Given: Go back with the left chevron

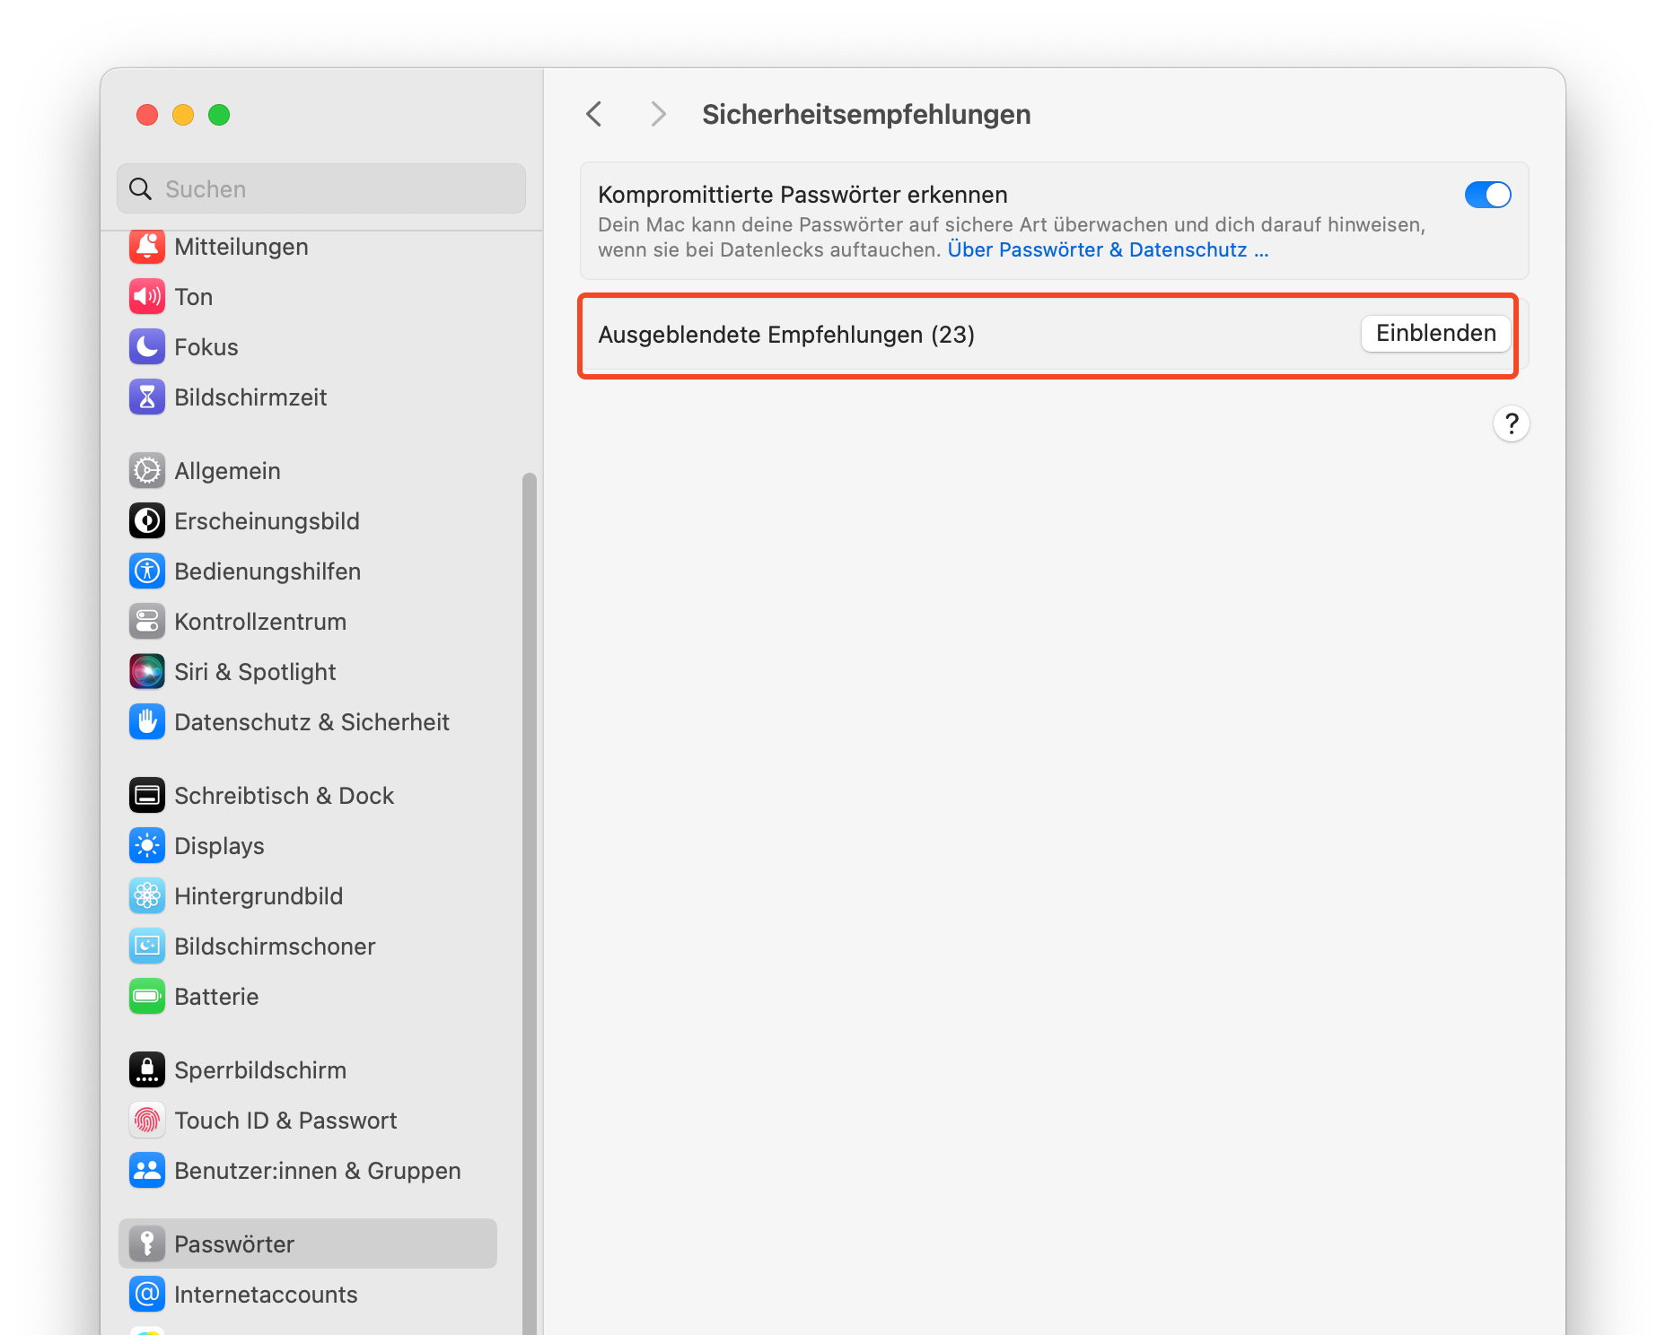Looking at the screenshot, I should point(594,115).
